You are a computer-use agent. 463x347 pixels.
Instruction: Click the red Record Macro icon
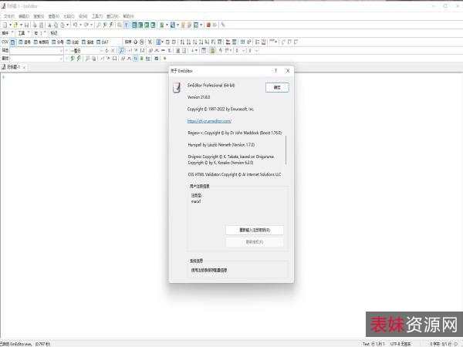[208, 25]
